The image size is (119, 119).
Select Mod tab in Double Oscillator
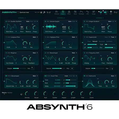(x=31, y=21)
